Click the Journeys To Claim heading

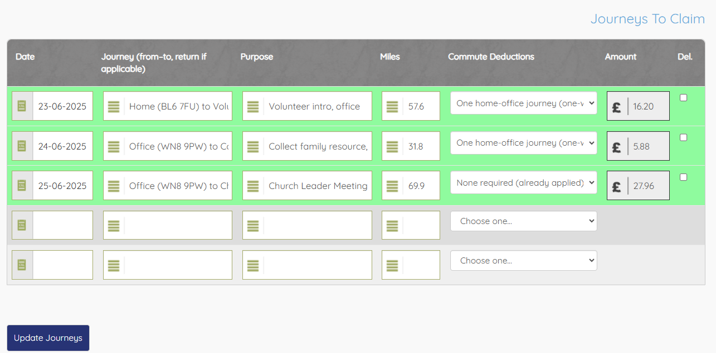tap(647, 19)
